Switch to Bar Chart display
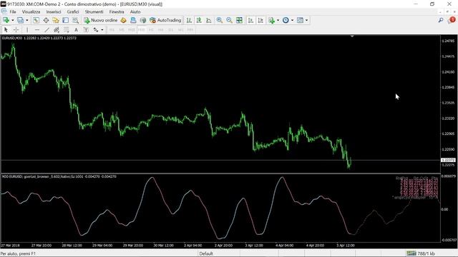The height and width of the screenshot is (257, 458). click(189, 20)
